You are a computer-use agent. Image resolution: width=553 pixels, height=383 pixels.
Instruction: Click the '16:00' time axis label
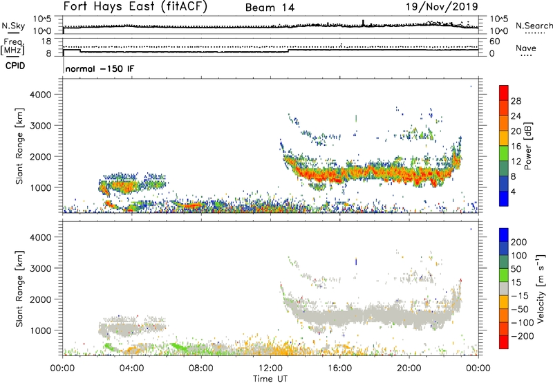click(x=339, y=368)
